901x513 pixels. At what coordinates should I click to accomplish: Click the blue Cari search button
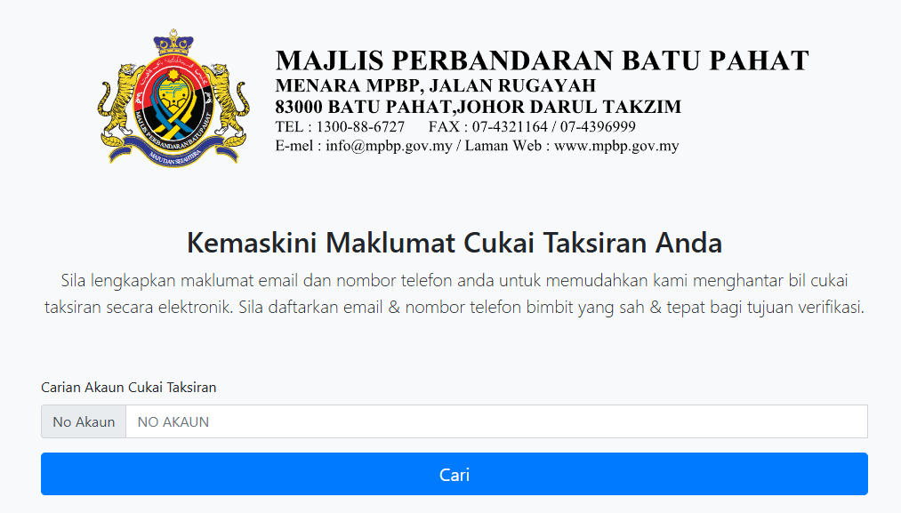[454, 474]
